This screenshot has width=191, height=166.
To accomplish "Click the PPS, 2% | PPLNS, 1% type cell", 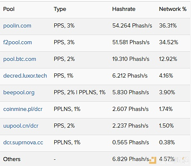I will 79,93.
